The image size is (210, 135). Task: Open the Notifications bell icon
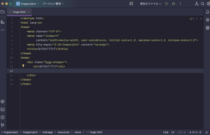(x=208, y=12)
